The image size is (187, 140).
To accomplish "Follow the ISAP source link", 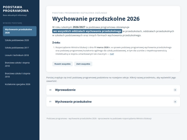I will click(x=112, y=54).
